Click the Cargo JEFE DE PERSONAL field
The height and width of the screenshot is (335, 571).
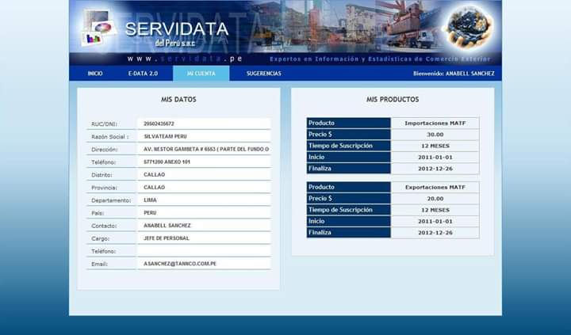204,238
